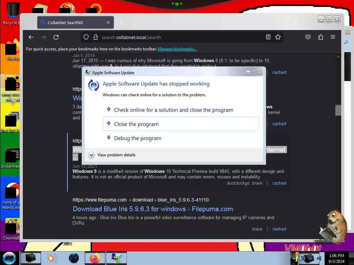Viewport: 354px width, 265px height.
Task: Click the browser page vertical scrollbar thumb
Action: coord(338,110)
